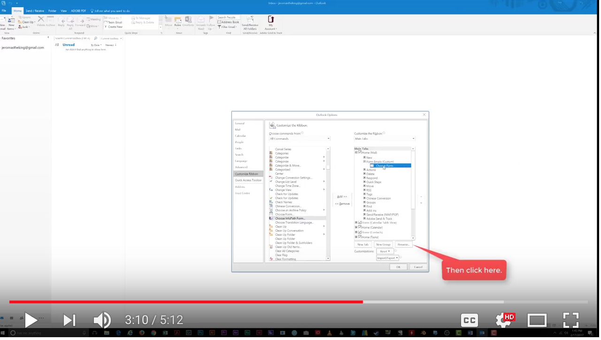
Task: Mute the video volume
Action: (101, 320)
